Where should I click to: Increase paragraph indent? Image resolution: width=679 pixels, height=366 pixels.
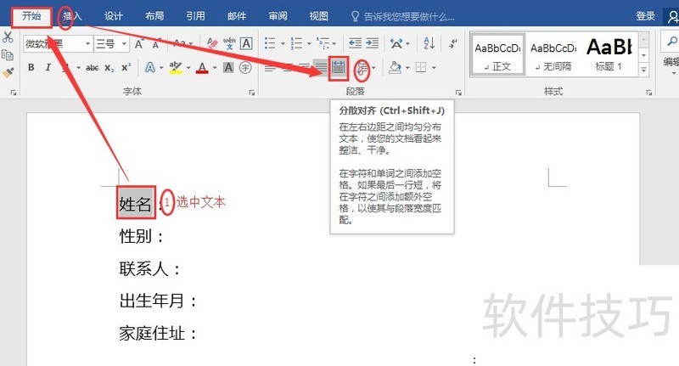[372, 43]
